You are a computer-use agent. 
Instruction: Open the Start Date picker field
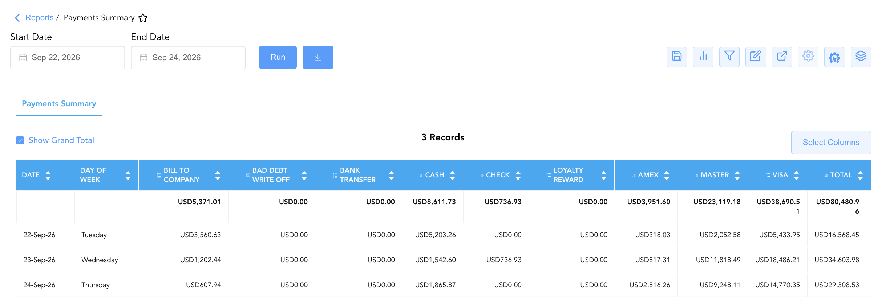(68, 58)
